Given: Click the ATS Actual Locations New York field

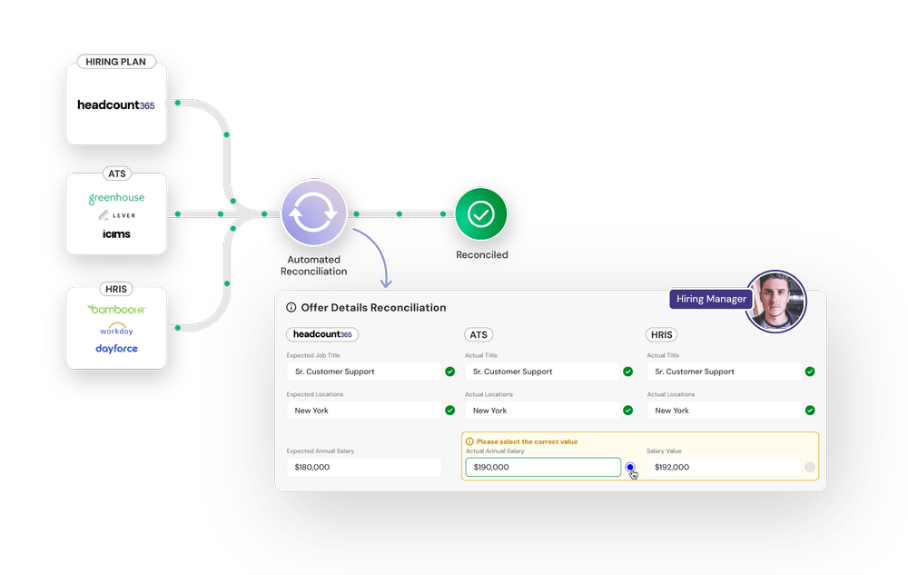Looking at the screenshot, I should coord(542,411).
